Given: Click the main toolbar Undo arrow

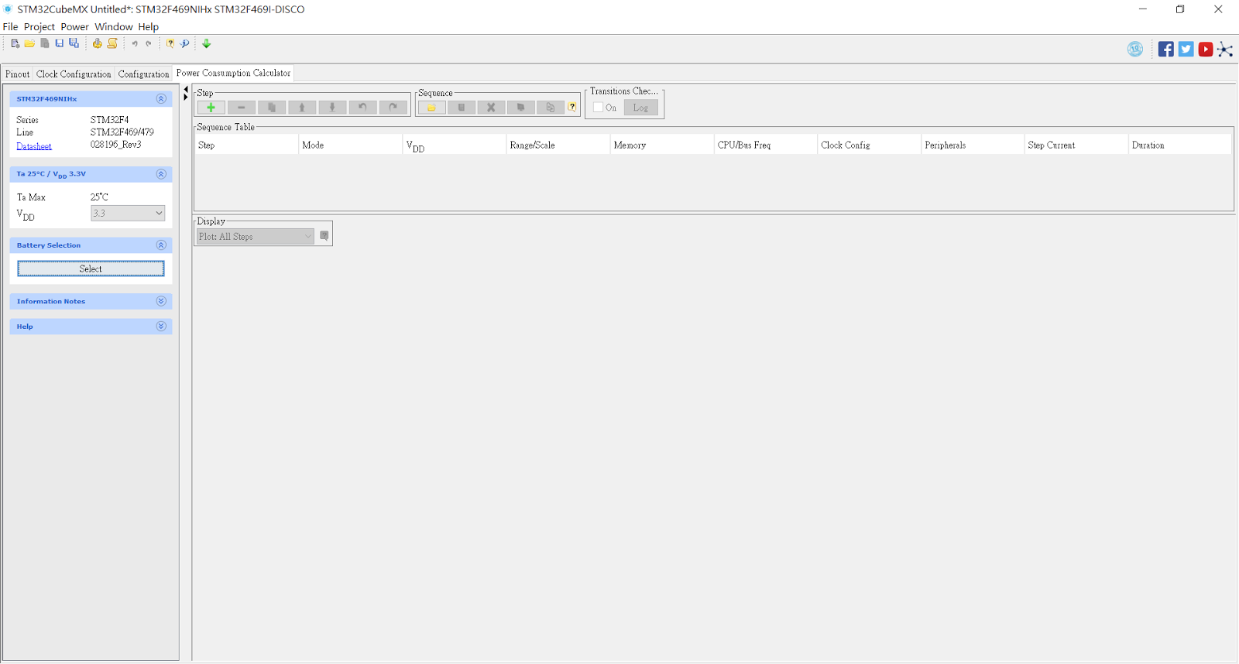Looking at the screenshot, I should point(135,44).
